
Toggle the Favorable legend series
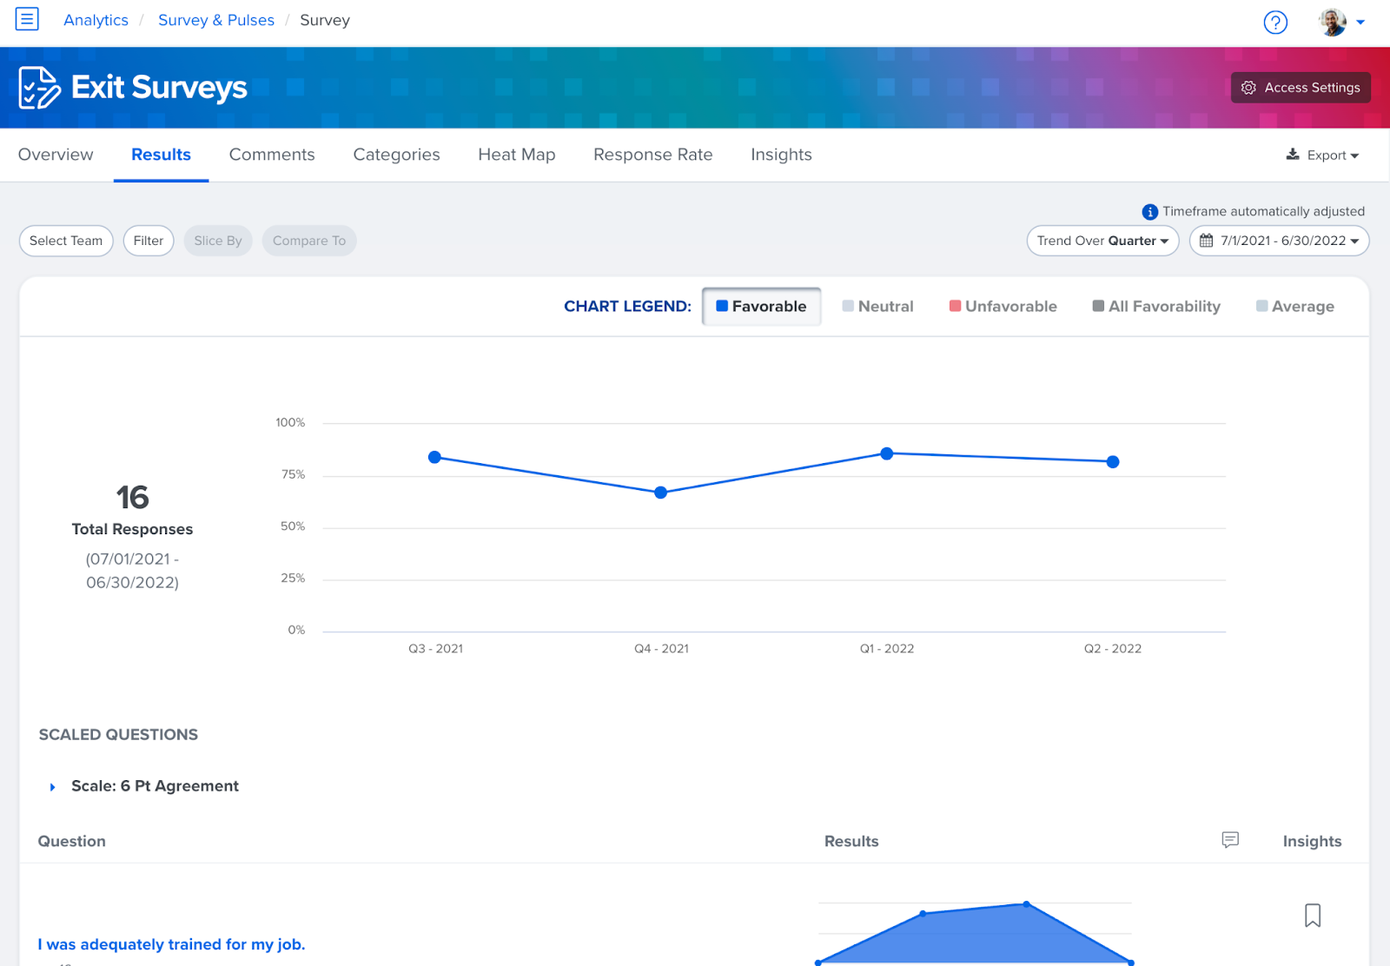761,307
